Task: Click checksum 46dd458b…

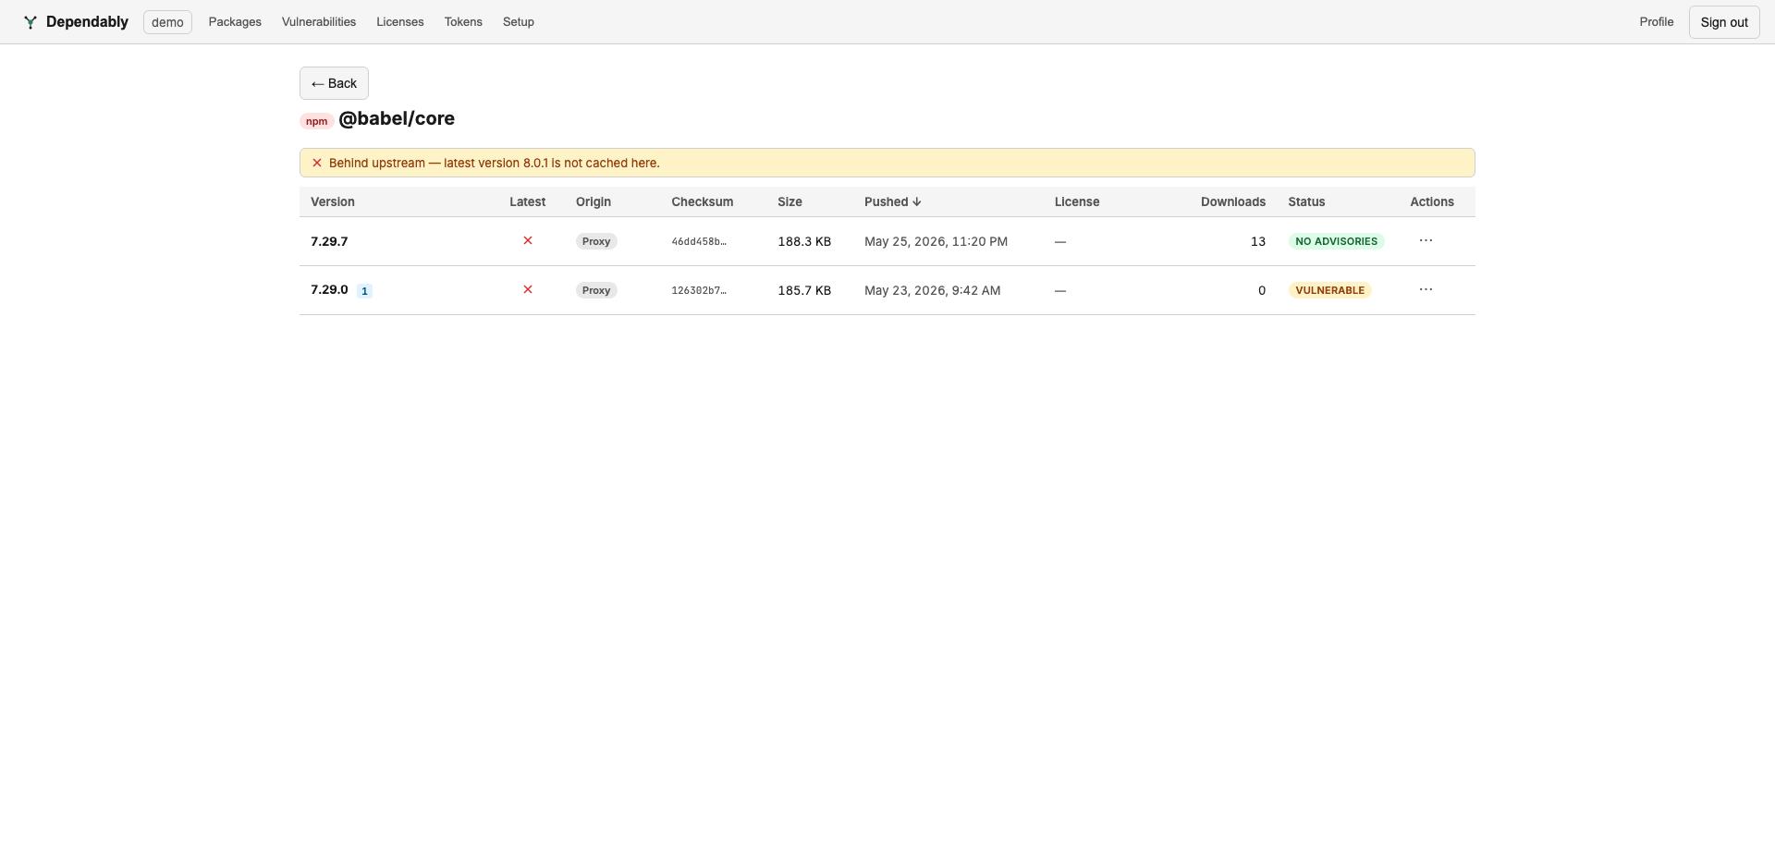Action: tap(699, 241)
